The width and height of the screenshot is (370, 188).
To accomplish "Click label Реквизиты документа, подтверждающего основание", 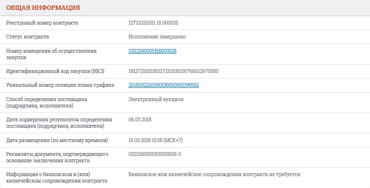I will [57, 157].
